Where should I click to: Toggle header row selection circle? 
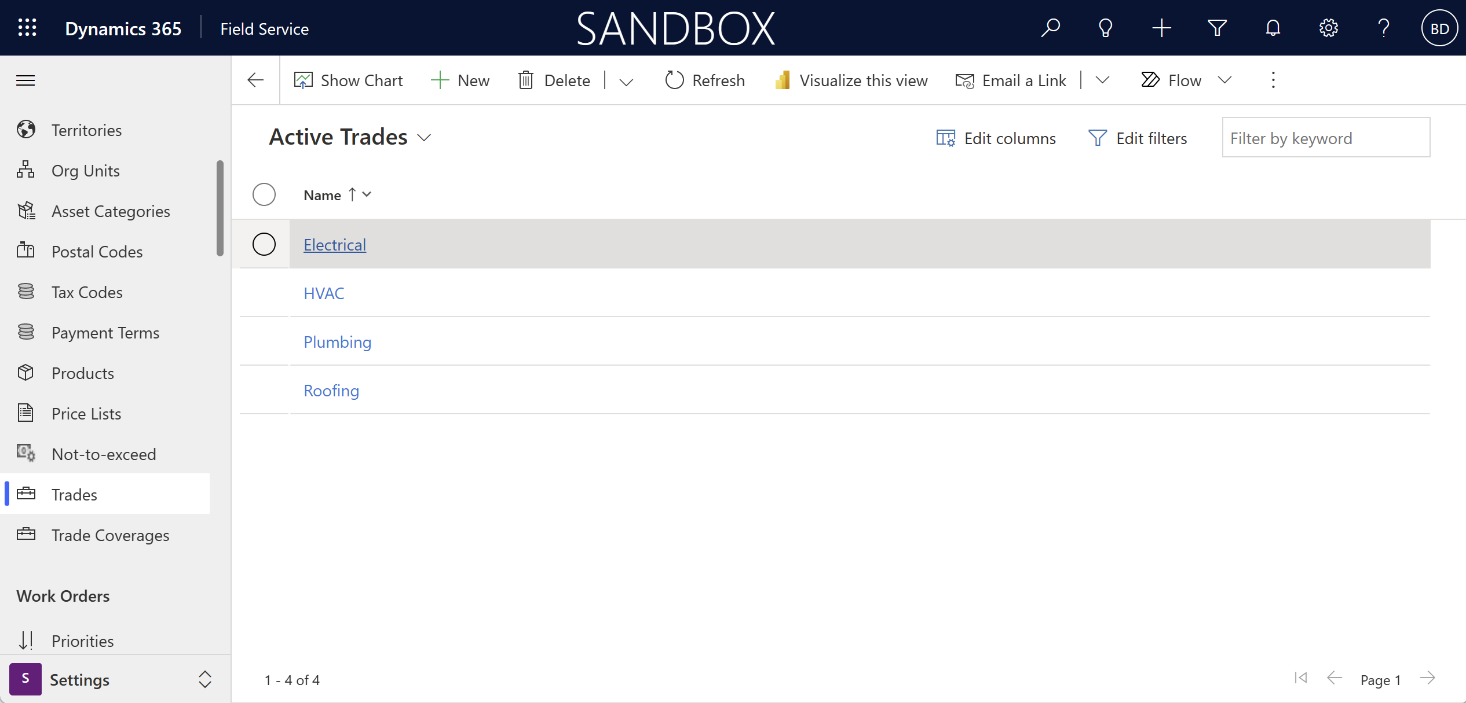tap(264, 194)
